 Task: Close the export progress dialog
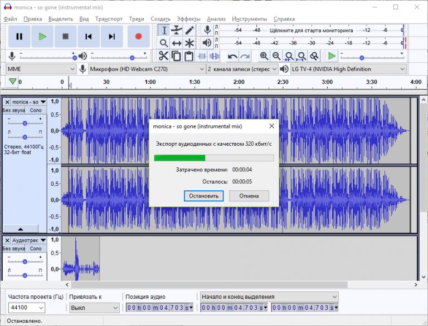pyautogui.click(x=271, y=126)
